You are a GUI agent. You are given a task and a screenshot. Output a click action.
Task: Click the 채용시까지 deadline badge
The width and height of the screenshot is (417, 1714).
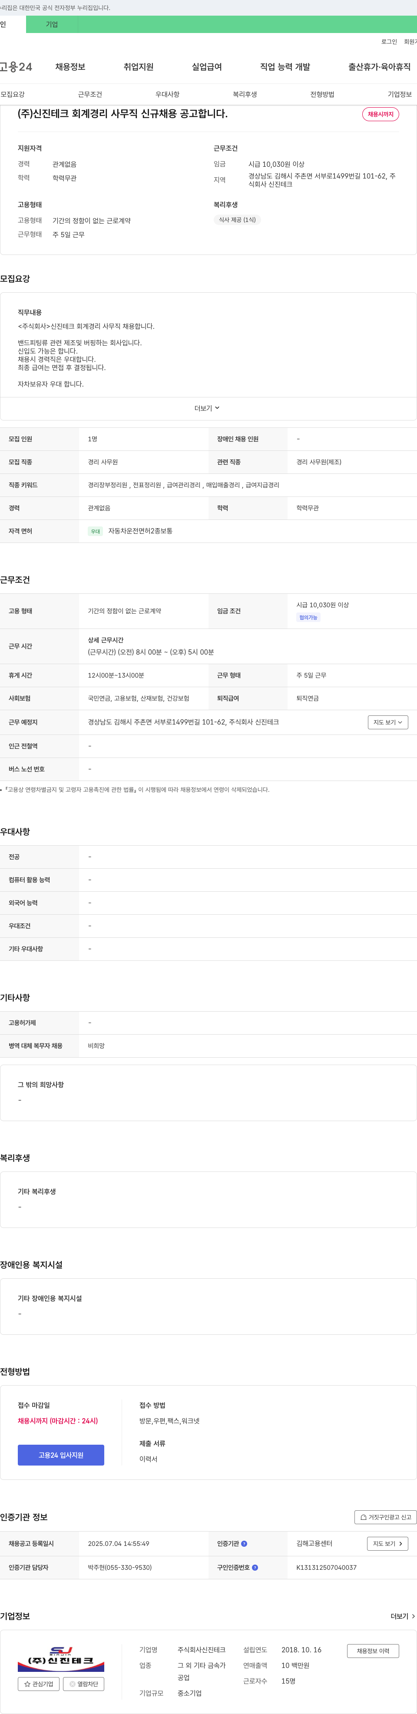point(381,114)
